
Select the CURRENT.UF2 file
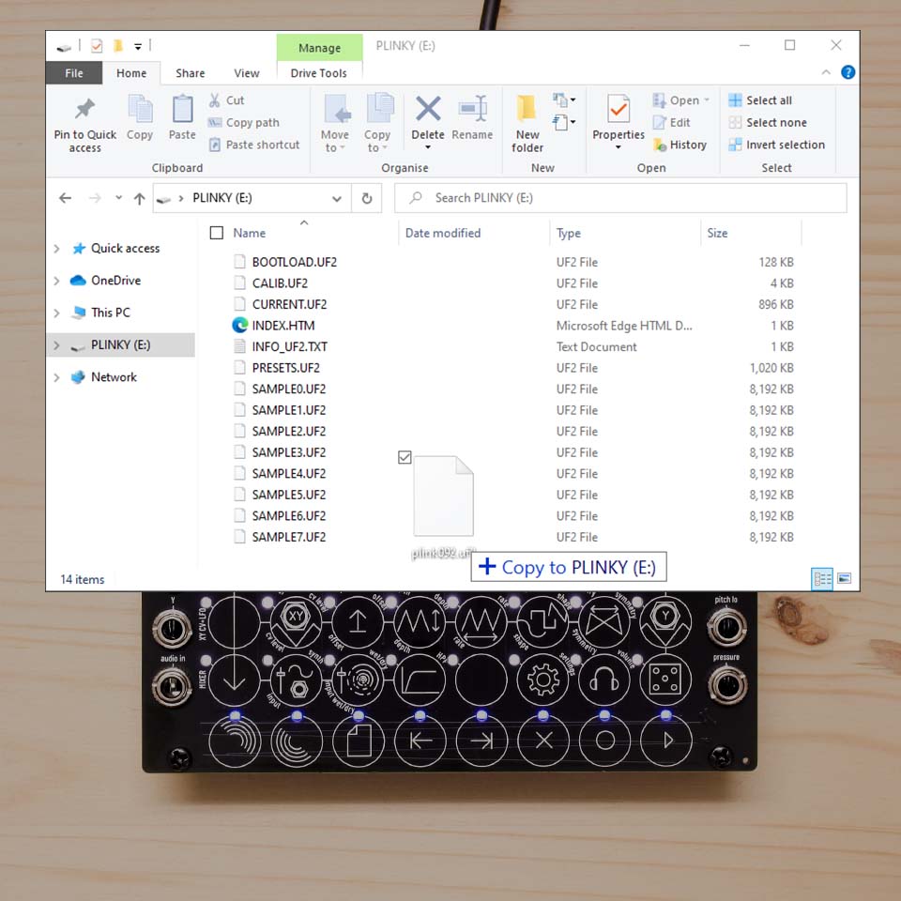click(289, 304)
